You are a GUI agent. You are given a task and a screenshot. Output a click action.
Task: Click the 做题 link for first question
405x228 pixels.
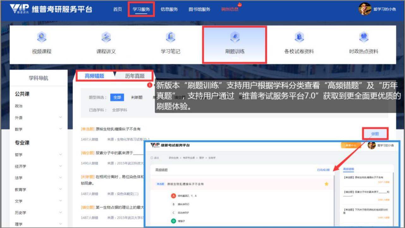375,134
